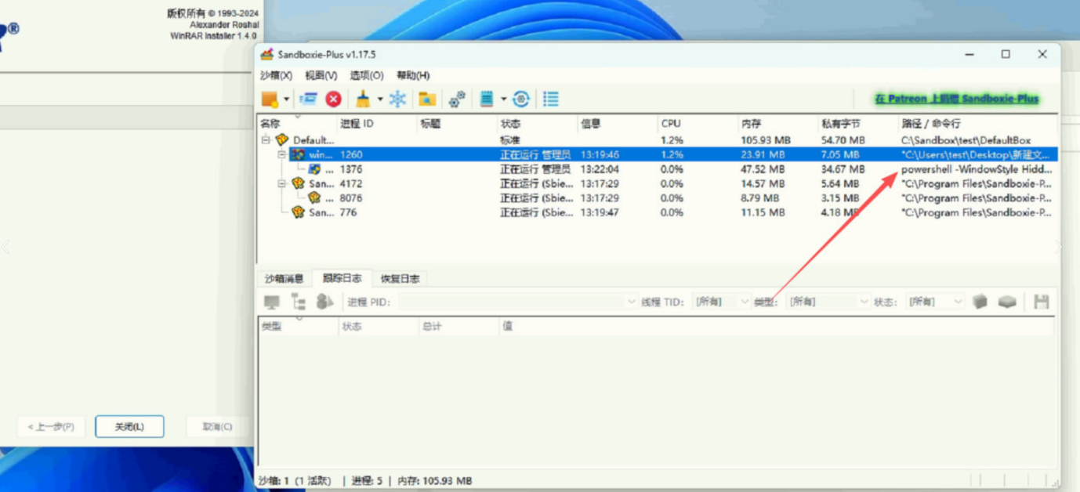Open the 类型 filter dropdown

828,302
